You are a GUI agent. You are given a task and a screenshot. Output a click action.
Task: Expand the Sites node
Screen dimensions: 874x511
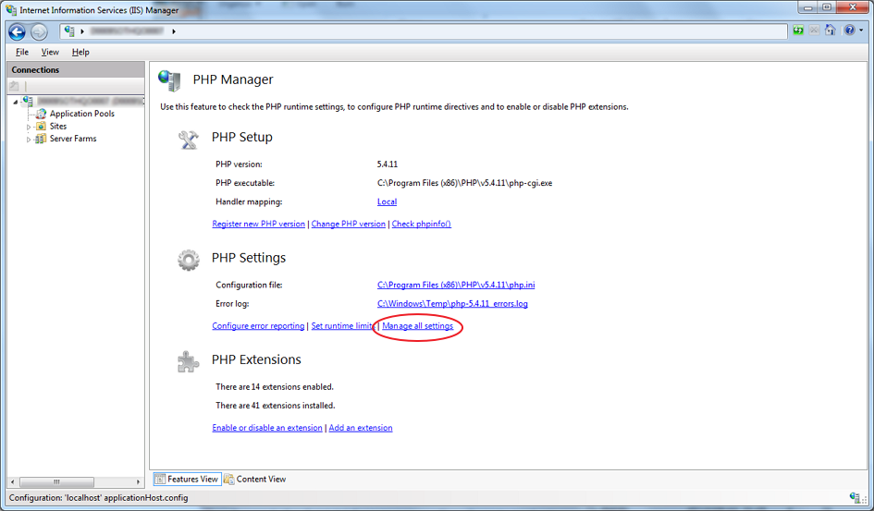pyautogui.click(x=29, y=127)
